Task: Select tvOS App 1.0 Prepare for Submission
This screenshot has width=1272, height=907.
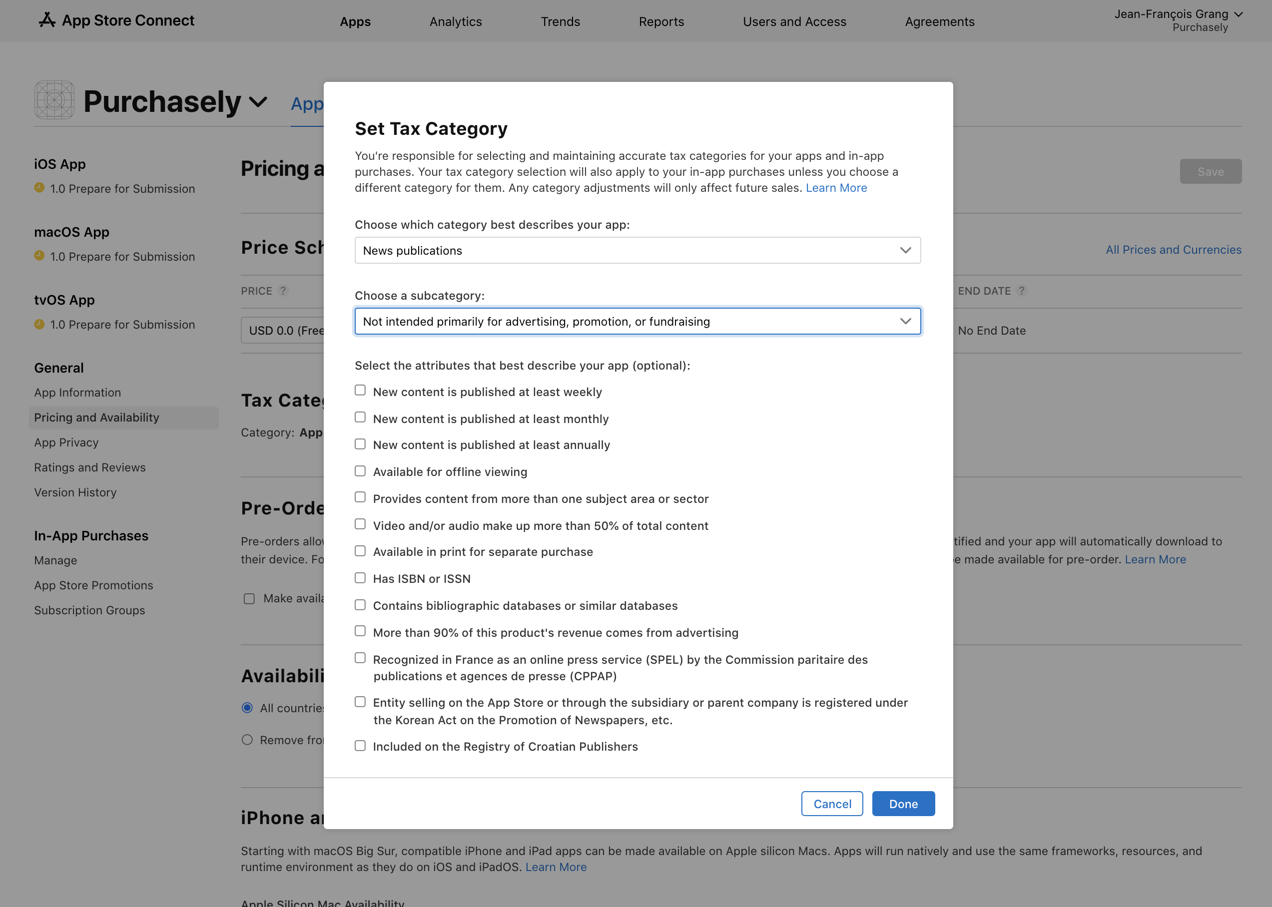Action: click(122, 325)
